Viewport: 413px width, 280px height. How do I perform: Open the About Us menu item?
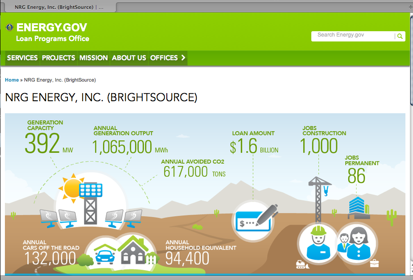(x=129, y=58)
